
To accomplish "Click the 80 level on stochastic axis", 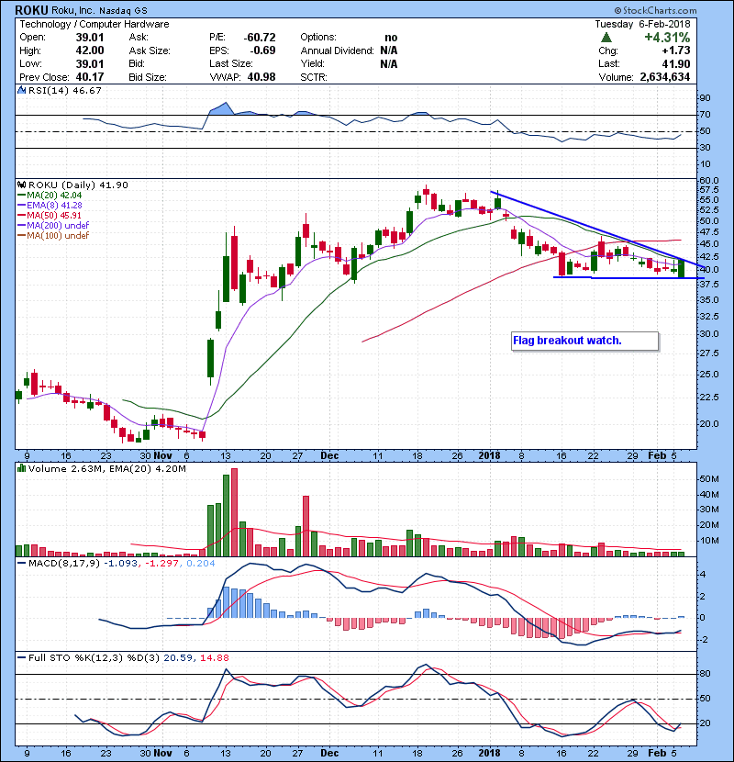I will point(705,674).
